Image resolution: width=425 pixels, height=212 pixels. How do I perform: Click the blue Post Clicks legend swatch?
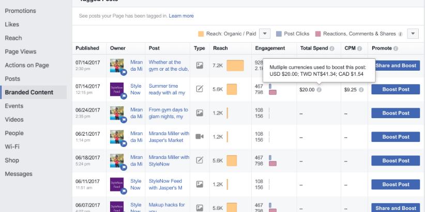click(x=279, y=34)
